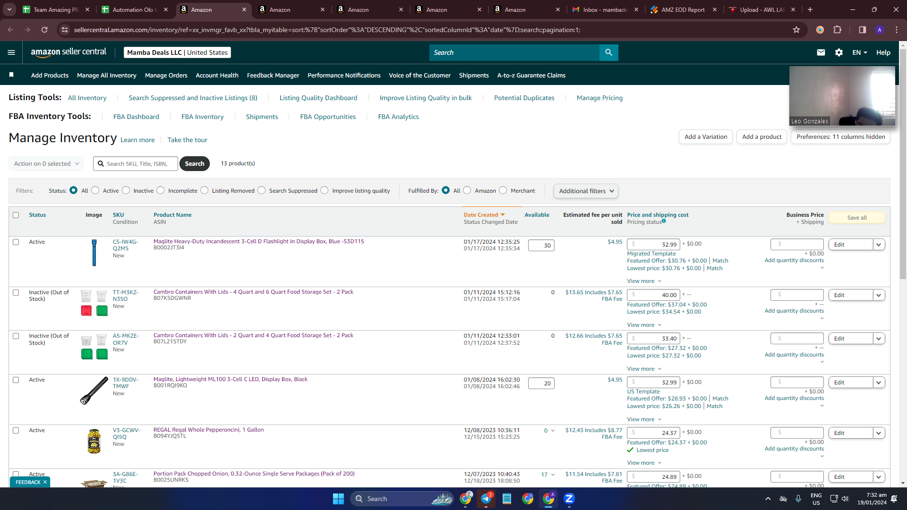Screen dimensions: 907x510
Task: Choose the Search Suppressed status radio
Action: [262, 190]
